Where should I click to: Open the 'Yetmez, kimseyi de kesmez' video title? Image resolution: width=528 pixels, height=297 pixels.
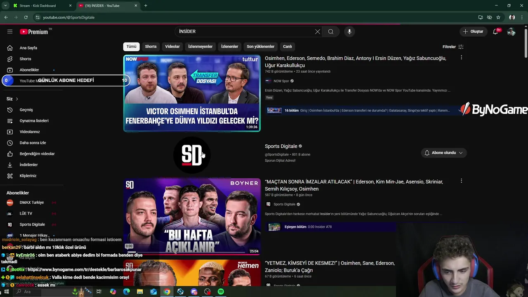click(x=330, y=266)
